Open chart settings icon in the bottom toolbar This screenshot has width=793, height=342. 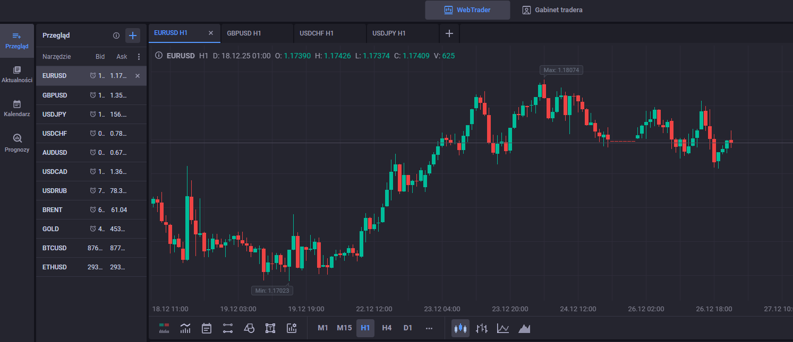click(x=291, y=328)
